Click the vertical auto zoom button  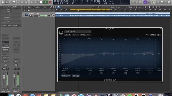(149, 7)
